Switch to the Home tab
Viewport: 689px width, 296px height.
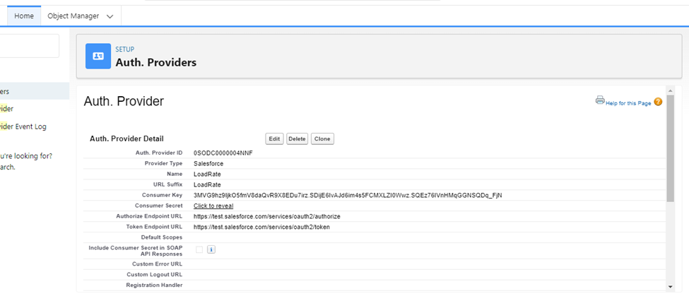(23, 16)
